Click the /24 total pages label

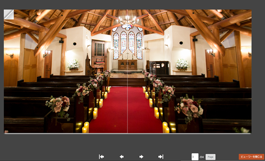pyautogui.click(x=202, y=157)
